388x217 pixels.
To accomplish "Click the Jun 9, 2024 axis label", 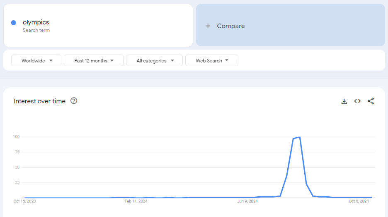I will [x=247, y=202].
